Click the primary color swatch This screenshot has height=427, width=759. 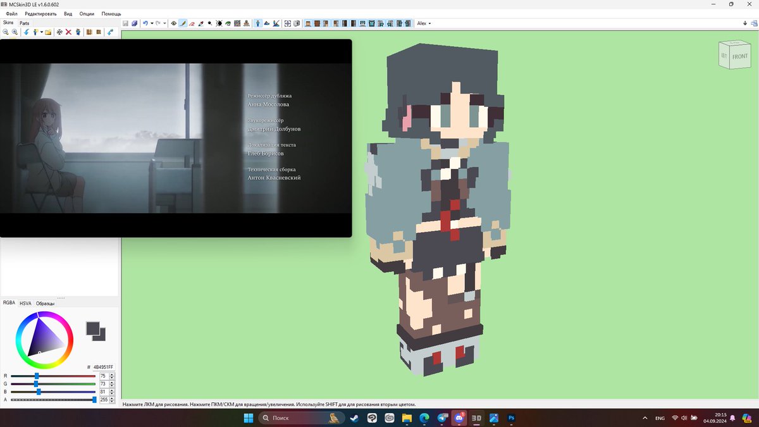(93, 328)
